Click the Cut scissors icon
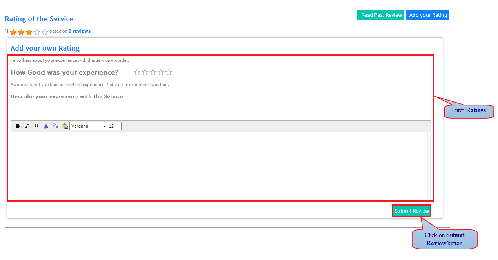The image size is (498, 260). (x=46, y=126)
